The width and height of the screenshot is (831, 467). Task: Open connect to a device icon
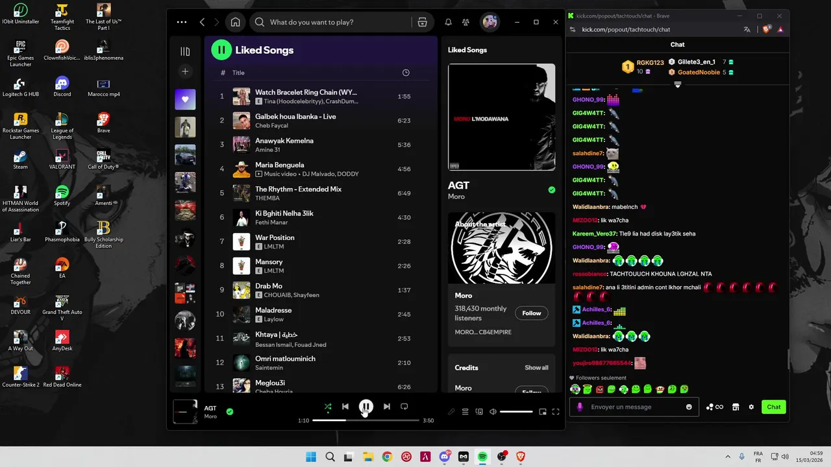tap(479, 412)
